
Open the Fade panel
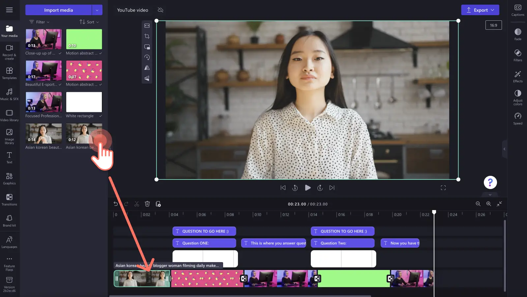518,34
